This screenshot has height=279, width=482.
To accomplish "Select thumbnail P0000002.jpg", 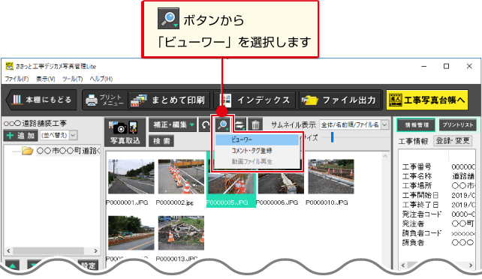I will [x=181, y=176].
